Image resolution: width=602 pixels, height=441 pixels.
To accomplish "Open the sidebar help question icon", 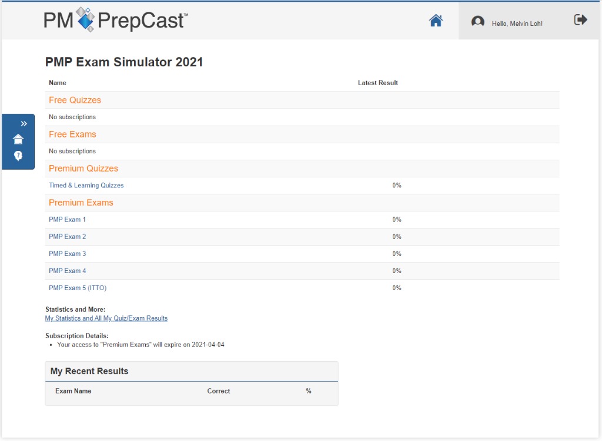I will pyautogui.click(x=18, y=156).
